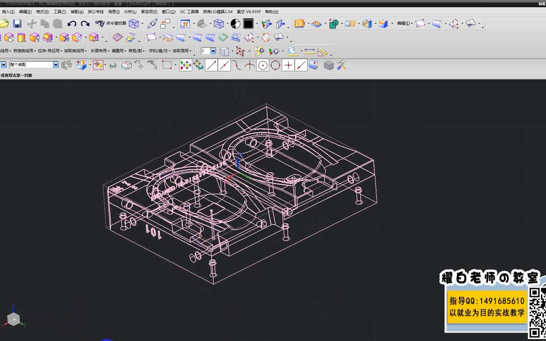
Task: Click the dashed rectangle selection icon
Action: (167, 65)
